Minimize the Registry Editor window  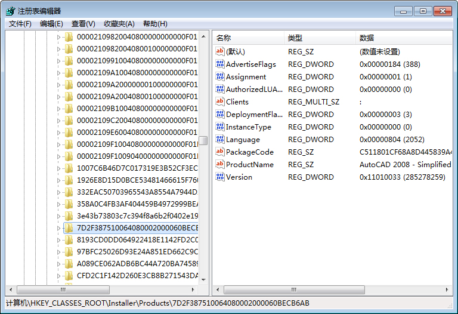tap(403, 11)
